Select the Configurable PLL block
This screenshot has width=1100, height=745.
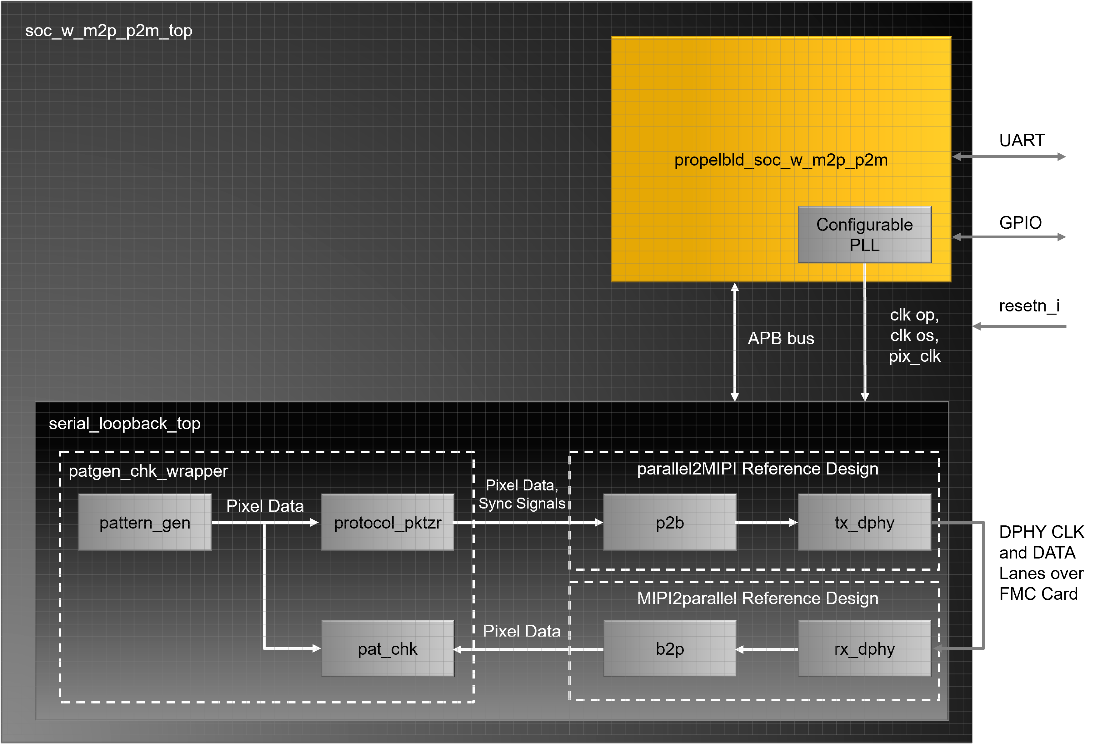tap(864, 235)
